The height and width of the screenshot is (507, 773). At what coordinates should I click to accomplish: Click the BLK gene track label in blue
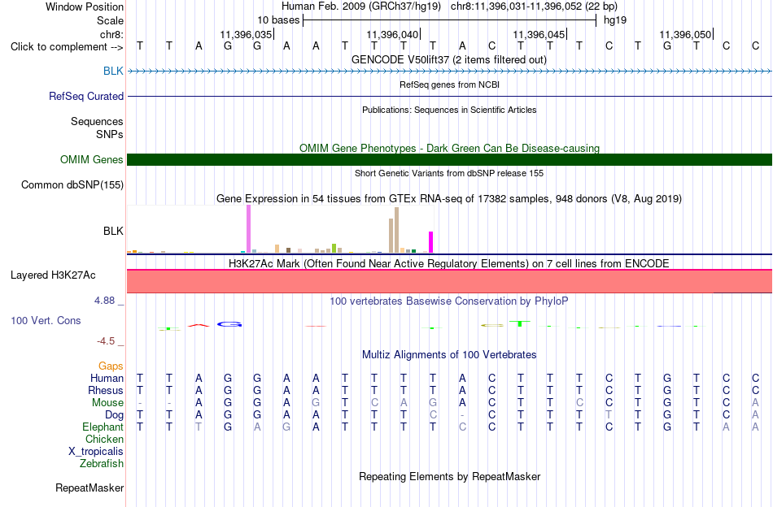point(113,71)
